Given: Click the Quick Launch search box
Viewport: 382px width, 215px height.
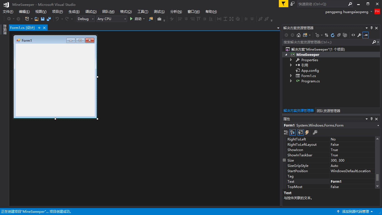Looking at the screenshot, I should pos(325,4).
